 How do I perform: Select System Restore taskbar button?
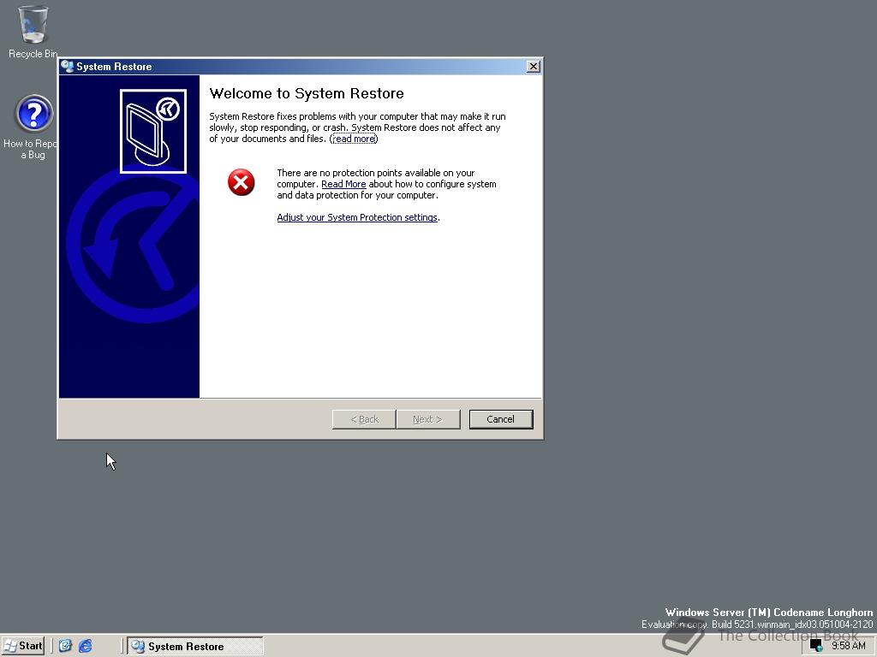tap(194, 647)
